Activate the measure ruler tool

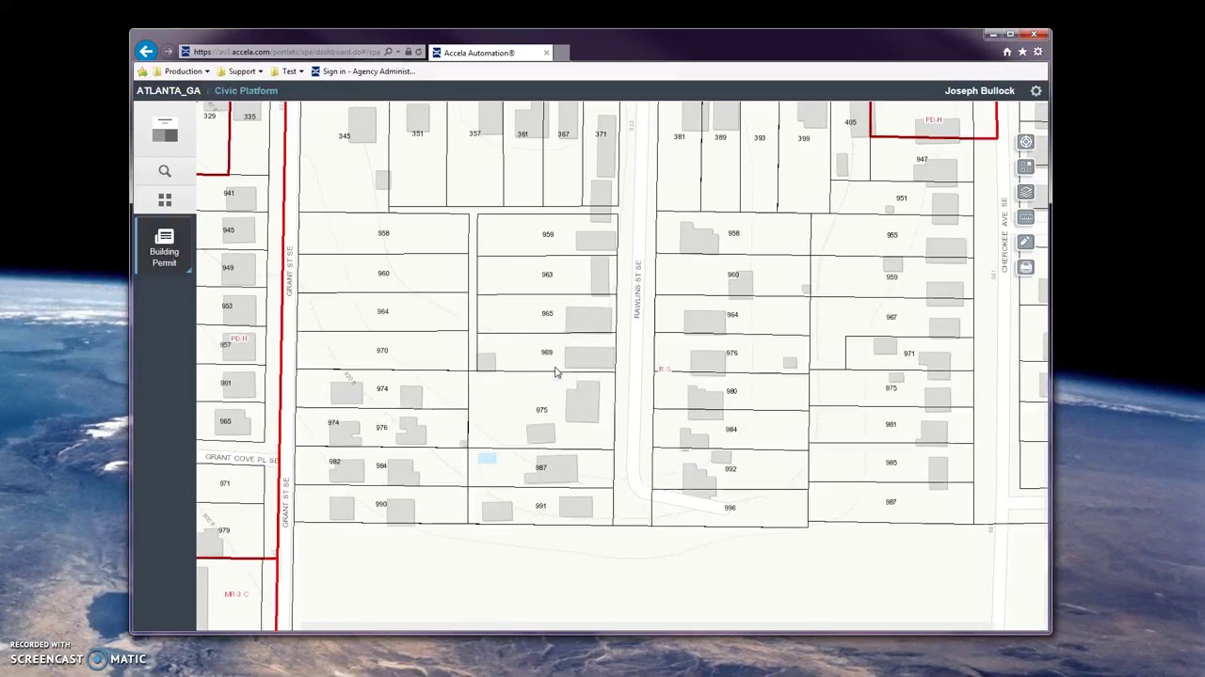pos(1026,217)
